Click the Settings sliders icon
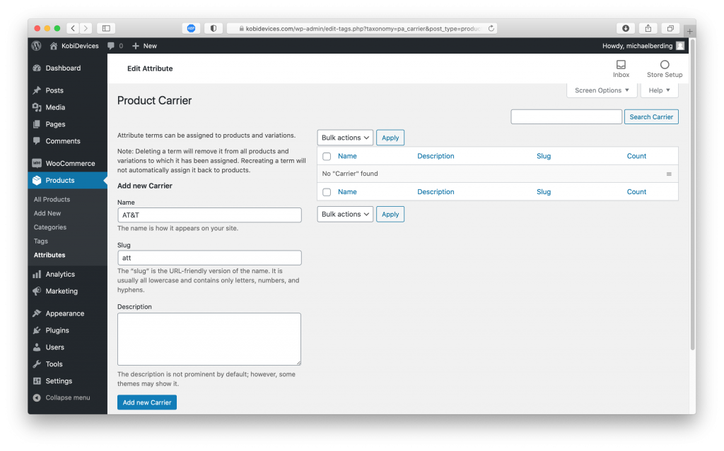This screenshot has height=451, width=724. (37, 381)
